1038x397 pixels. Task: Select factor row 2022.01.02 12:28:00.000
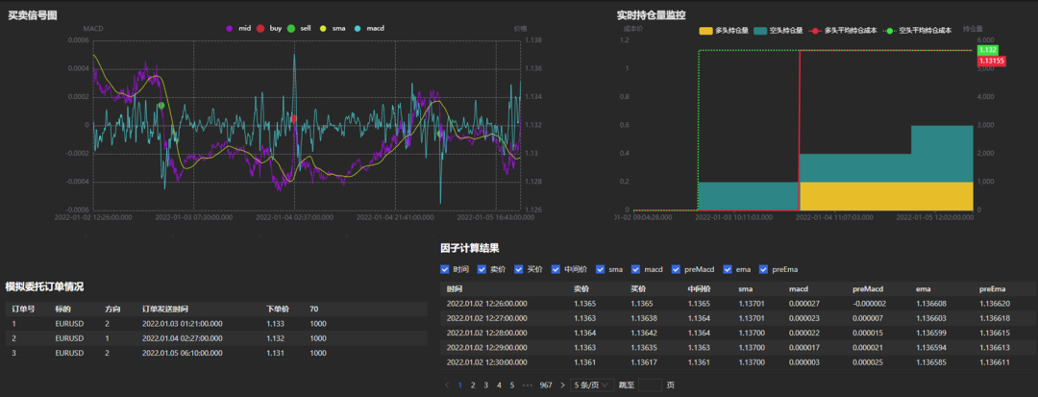tap(738, 333)
